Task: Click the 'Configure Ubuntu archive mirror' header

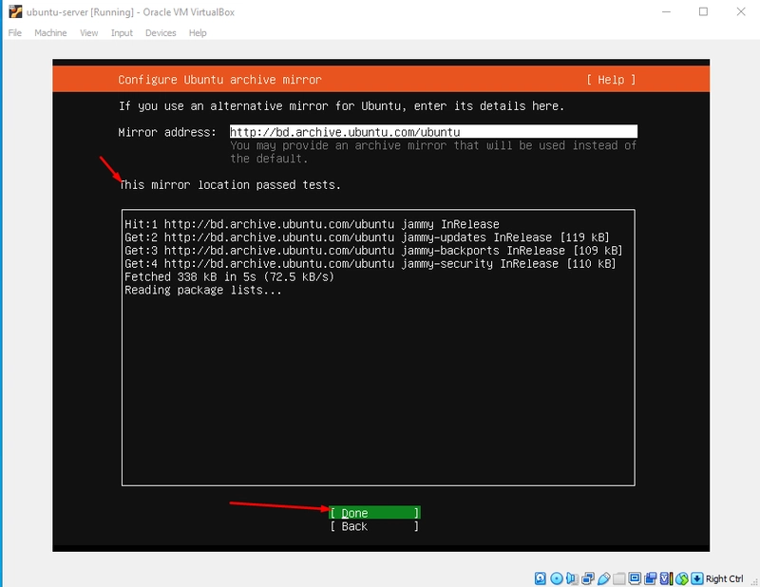Action: 219,80
